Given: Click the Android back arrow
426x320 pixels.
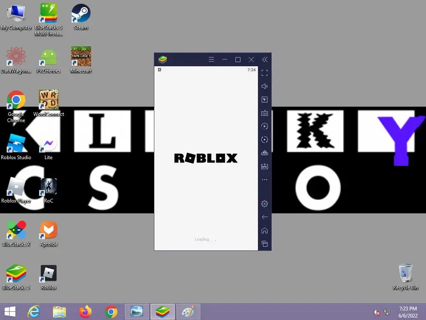Looking at the screenshot, I should (x=265, y=217).
